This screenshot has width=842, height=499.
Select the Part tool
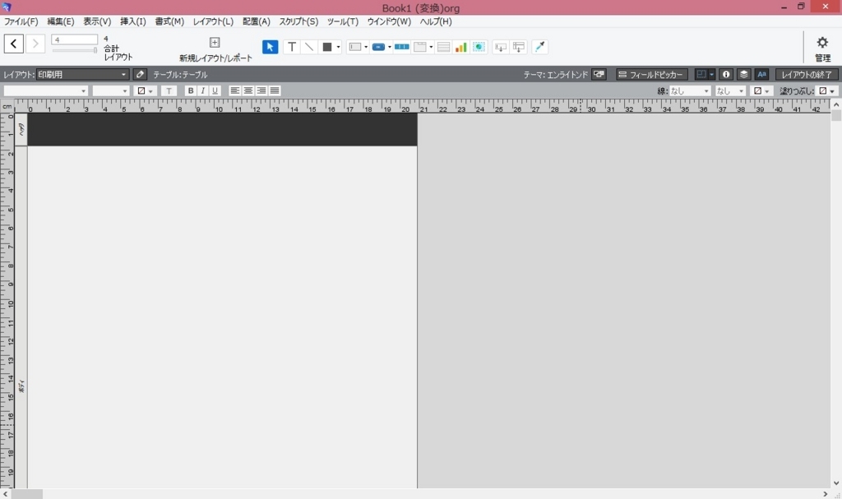pyautogui.click(x=519, y=47)
